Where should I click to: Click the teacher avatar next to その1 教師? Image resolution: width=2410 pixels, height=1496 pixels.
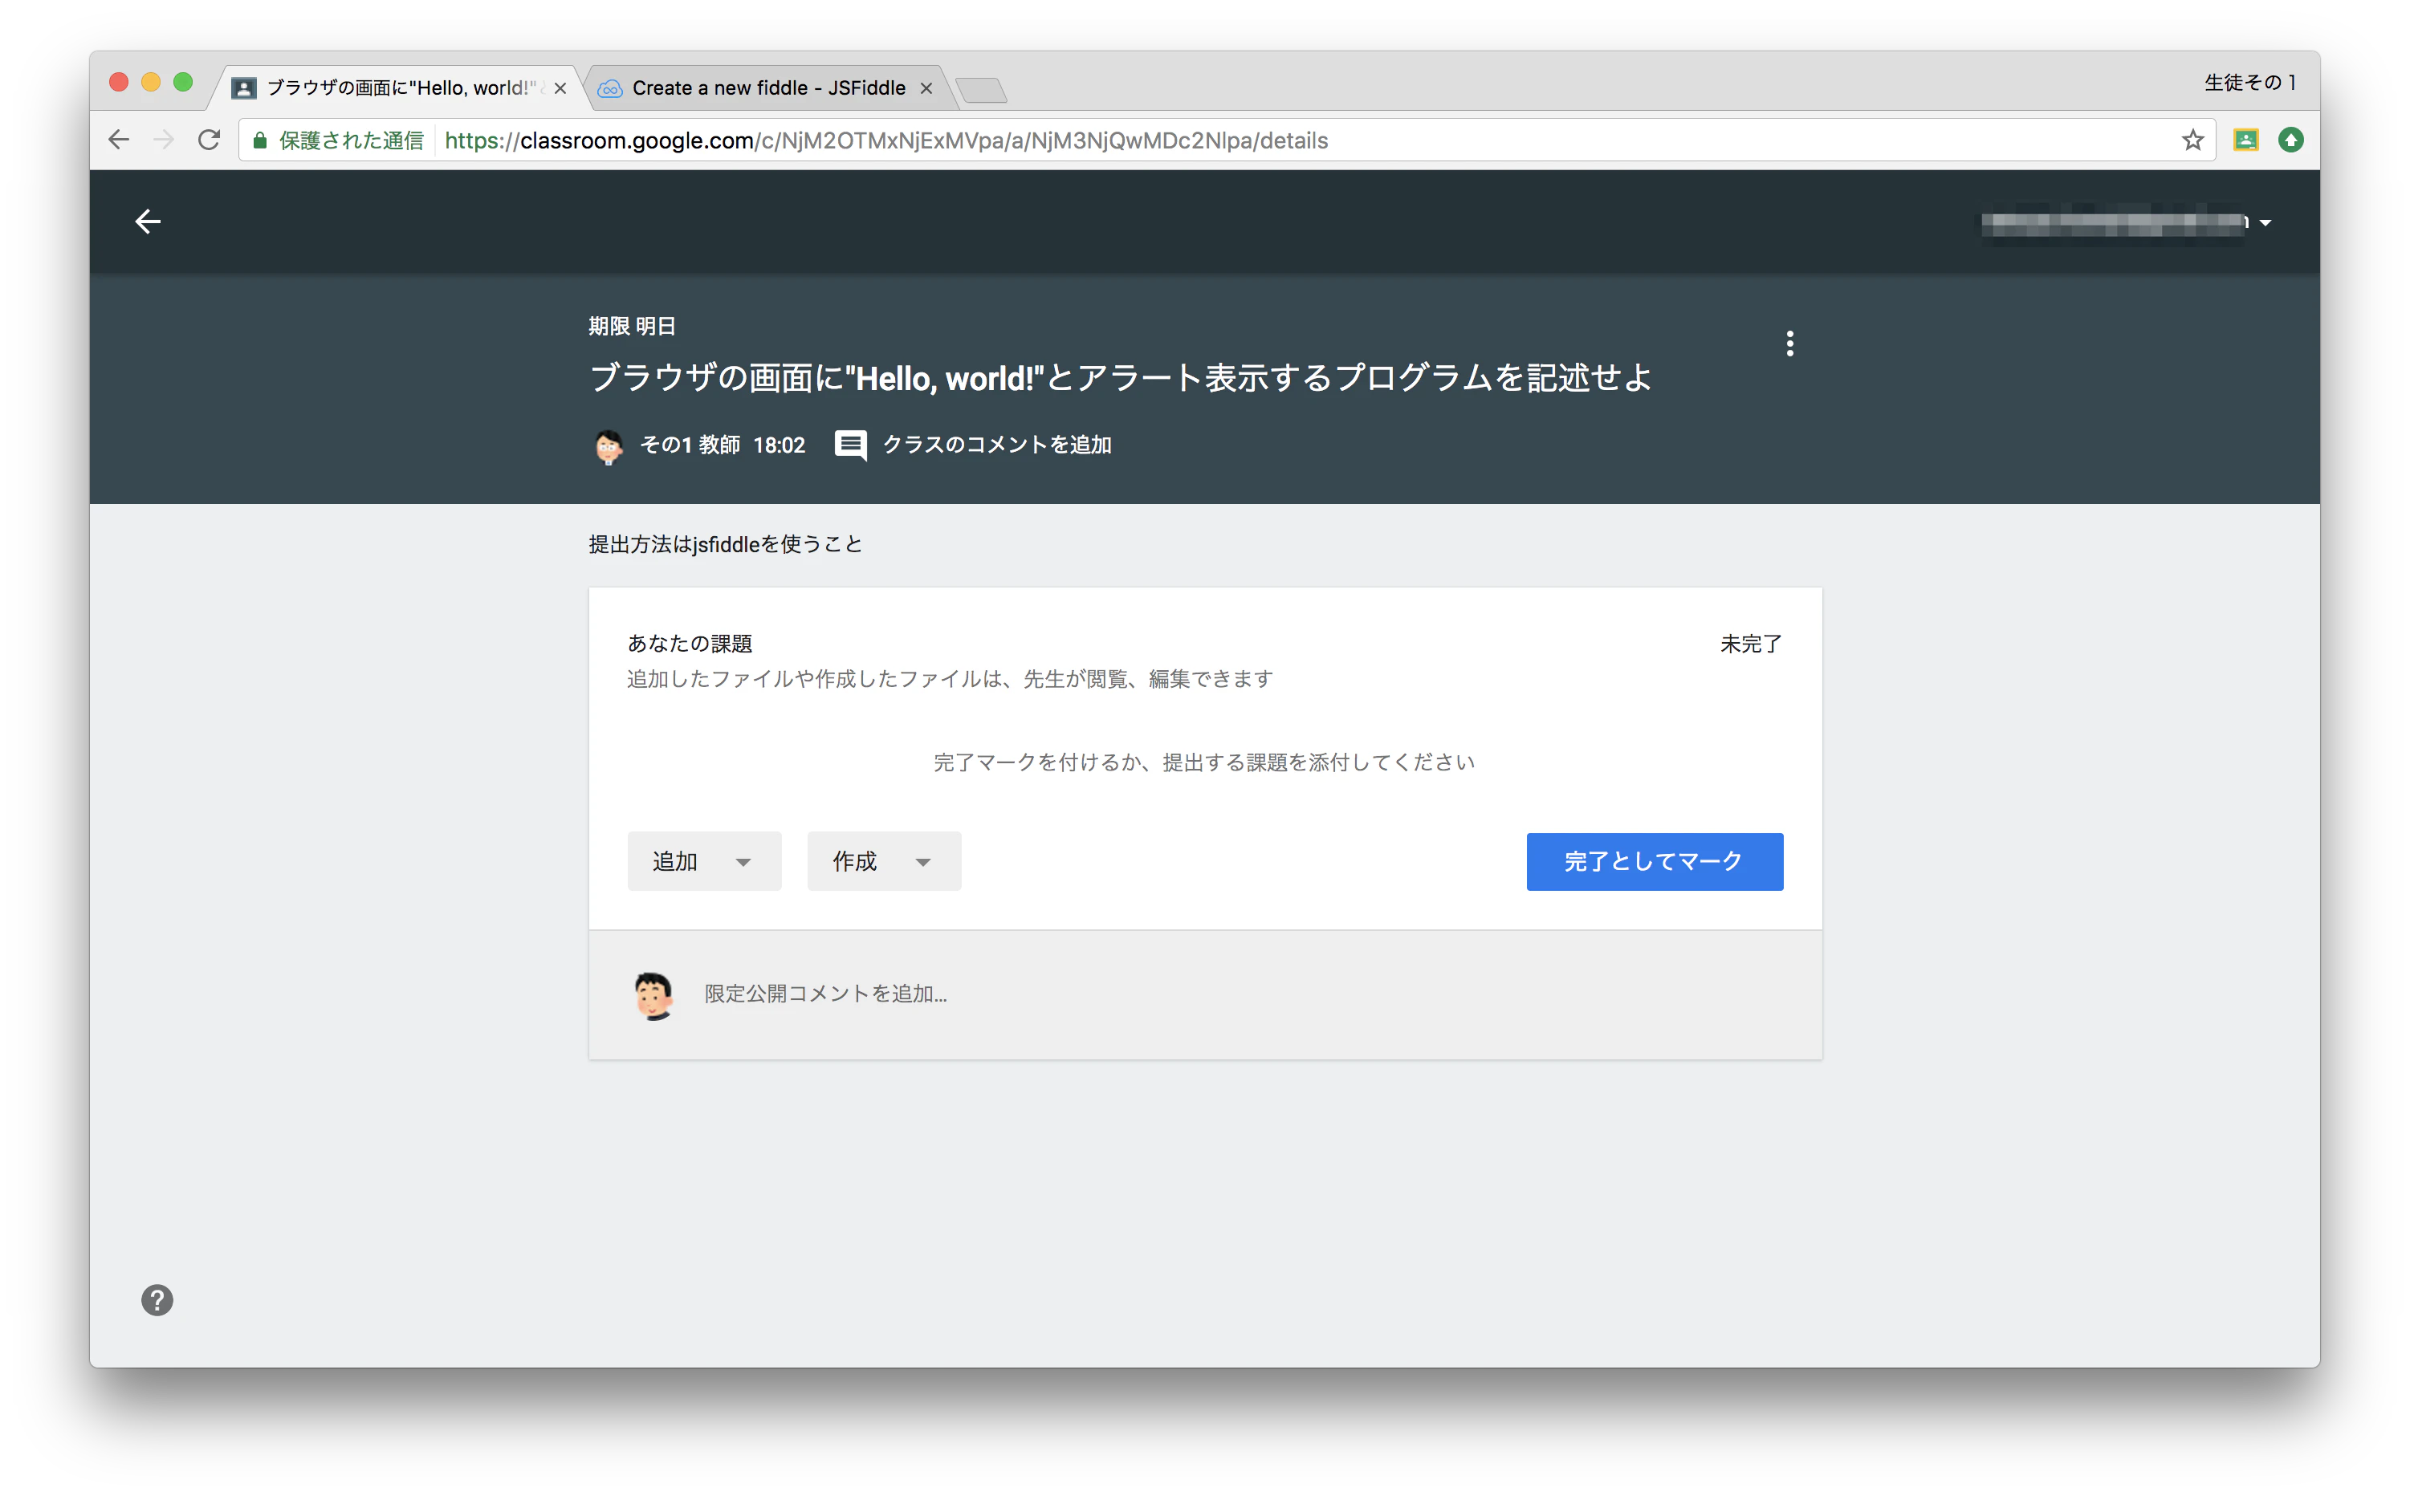point(609,446)
